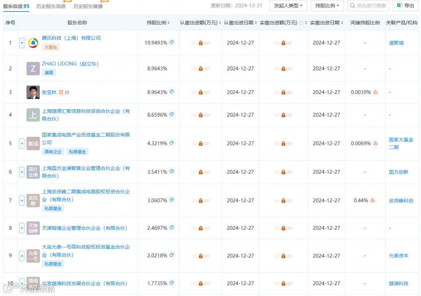This screenshot has width=421, height=296.
Task: Click history icon next to 3.5411%
Action: (x=172, y=172)
